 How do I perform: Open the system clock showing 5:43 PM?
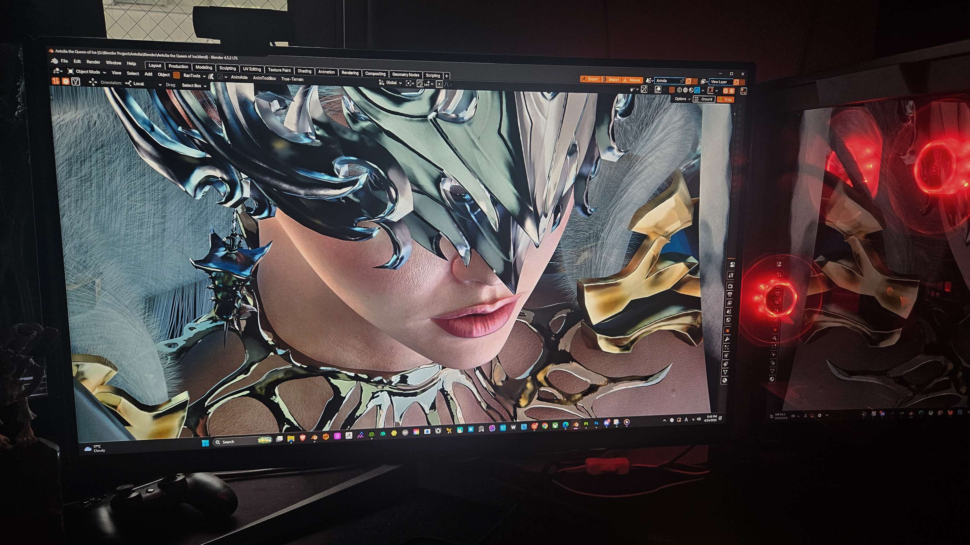711,418
